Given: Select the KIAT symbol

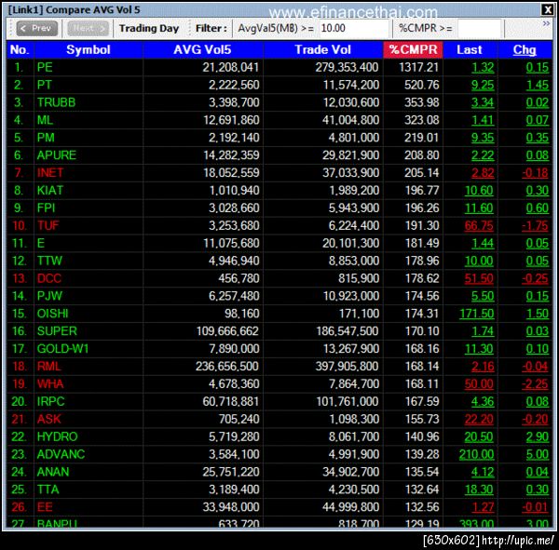Looking at the screenshot, I should coord(50,191).
